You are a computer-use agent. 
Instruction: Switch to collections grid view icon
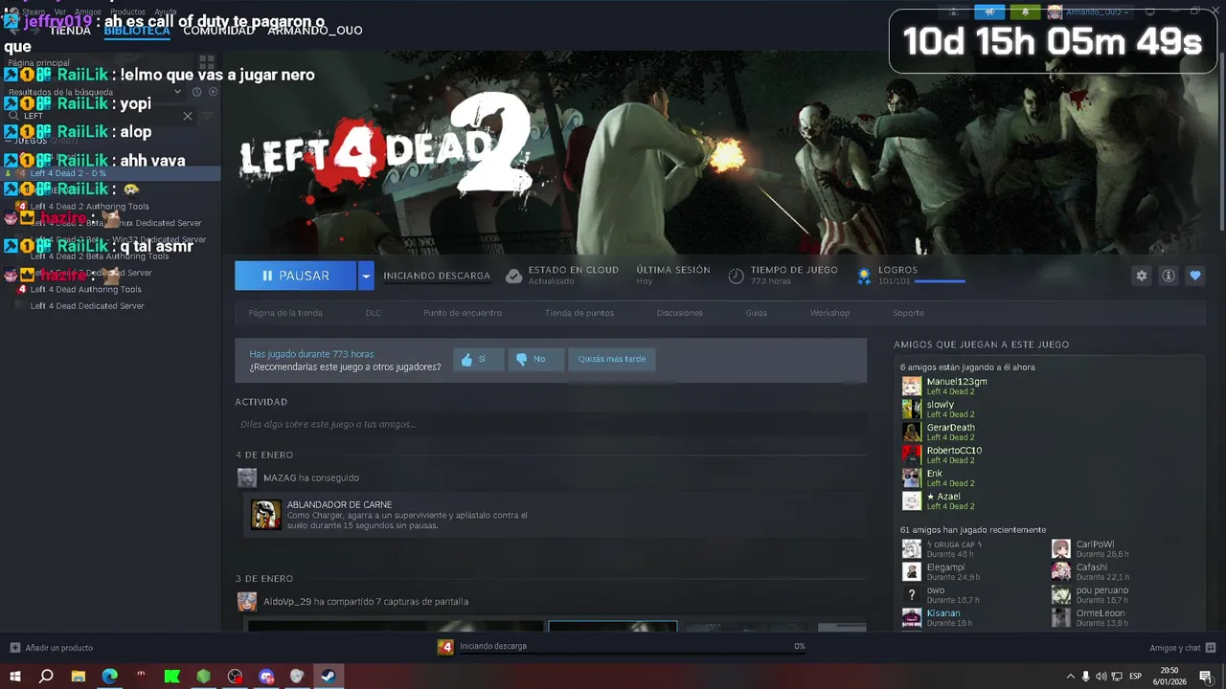(x=207, y=62)
